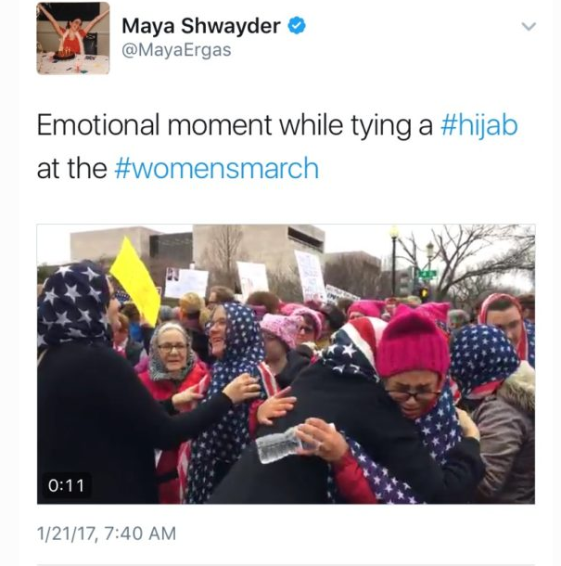Image resolution: width=561 pixels, height=566 pixels.
Task: Click the white protest sign in video
Action: (311, 275)
